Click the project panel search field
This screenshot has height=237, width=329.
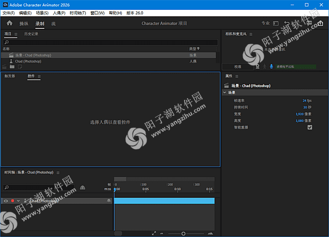111,42
